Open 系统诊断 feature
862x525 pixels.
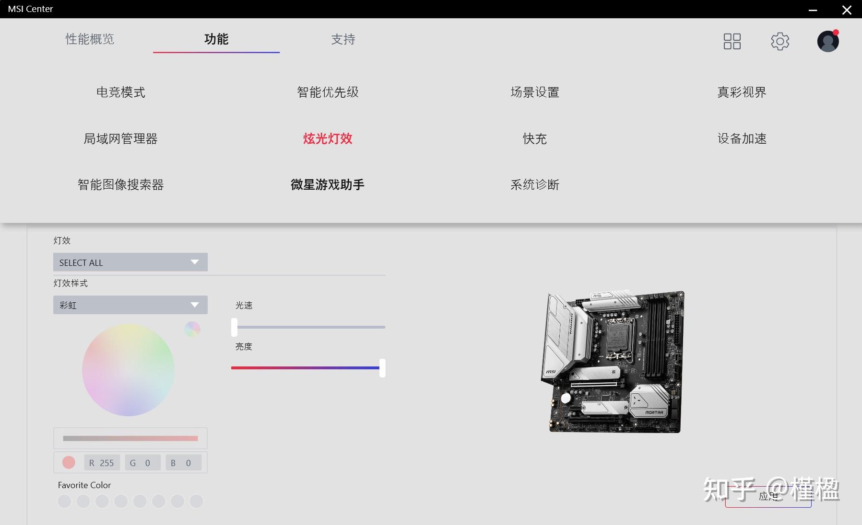click(535, 184)
